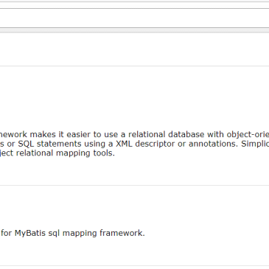This screenshot has width=269, height=269.
Task: Click the word 'MyBatis' in lower description
Action: 30,233
